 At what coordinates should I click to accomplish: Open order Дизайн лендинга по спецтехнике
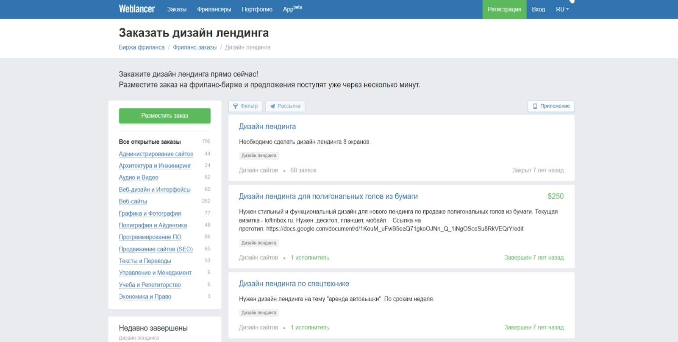click(294, 284)
